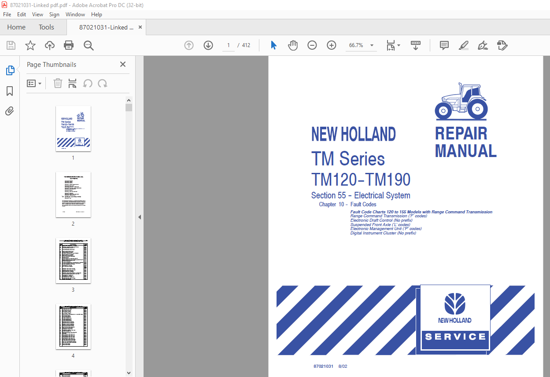
Task: Go to next page with the down arrow
Action: pyautogui.click(x=208, y=45)
